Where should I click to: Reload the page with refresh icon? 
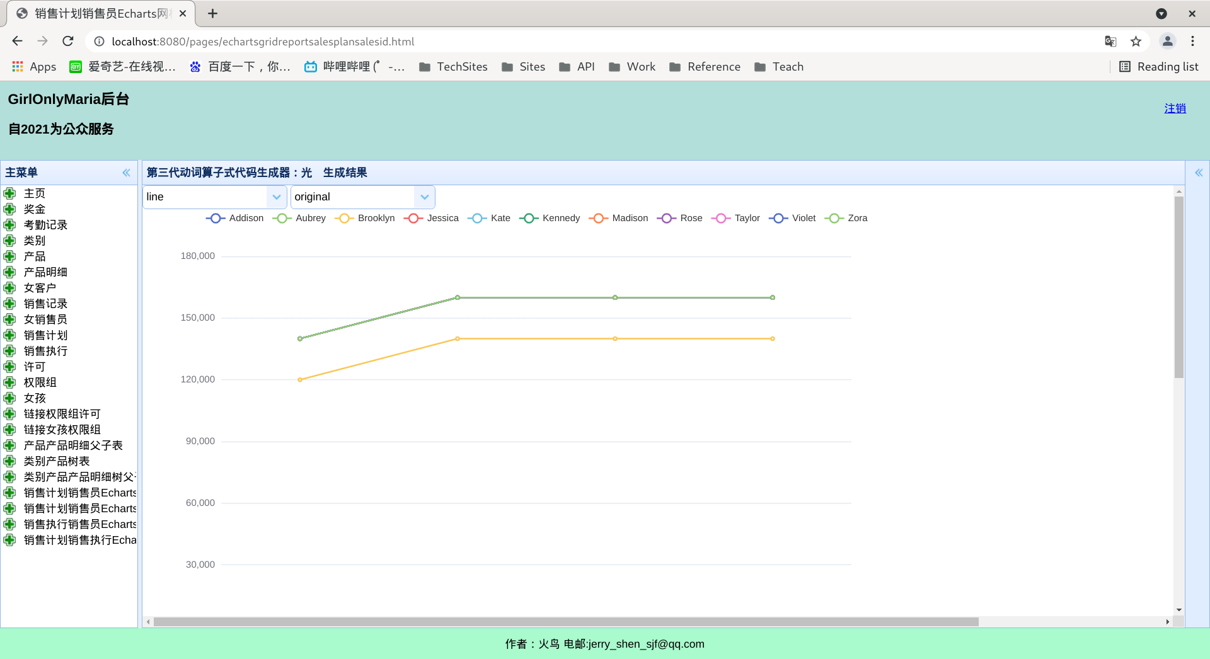click(68, 42)
